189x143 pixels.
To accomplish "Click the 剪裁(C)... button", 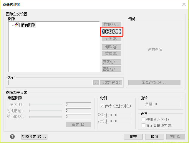I will click(112, 62).
